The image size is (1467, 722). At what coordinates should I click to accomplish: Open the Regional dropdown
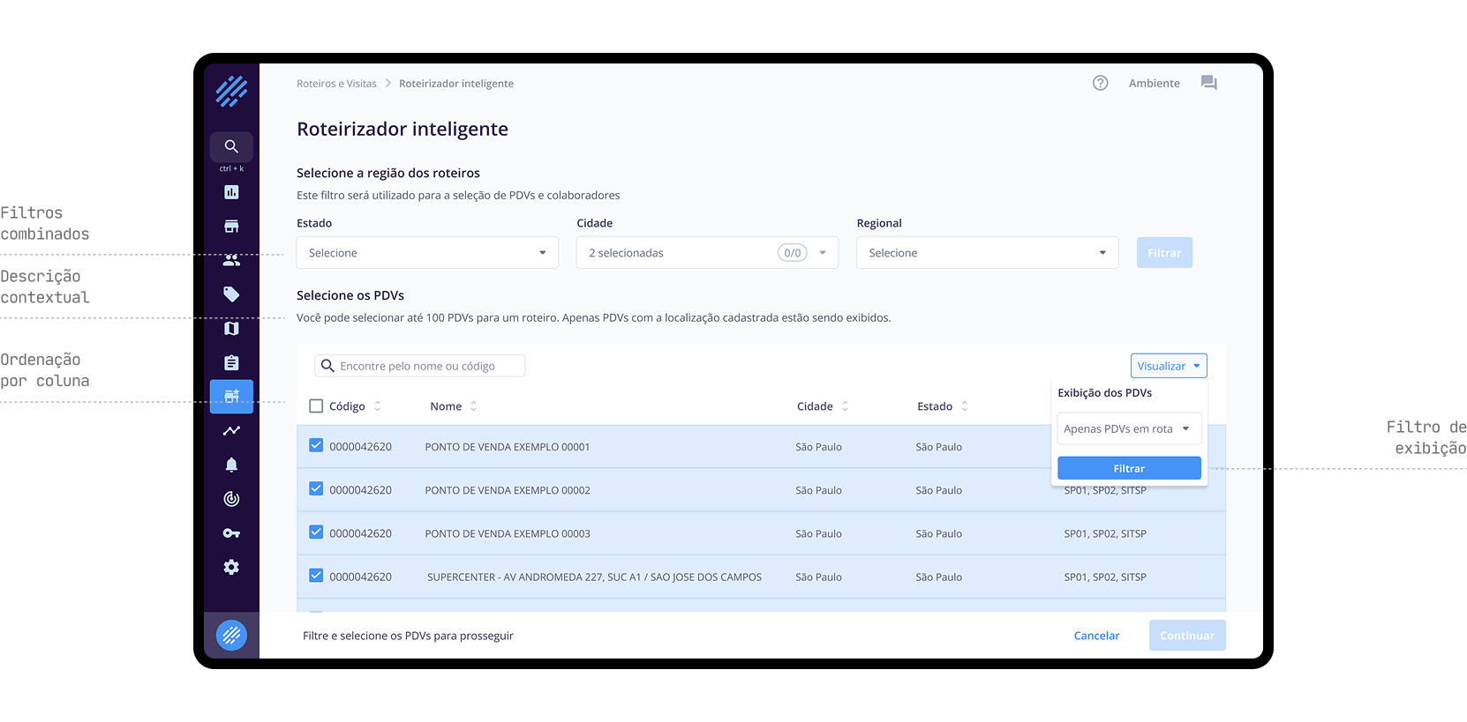click(x=987, y=253)
